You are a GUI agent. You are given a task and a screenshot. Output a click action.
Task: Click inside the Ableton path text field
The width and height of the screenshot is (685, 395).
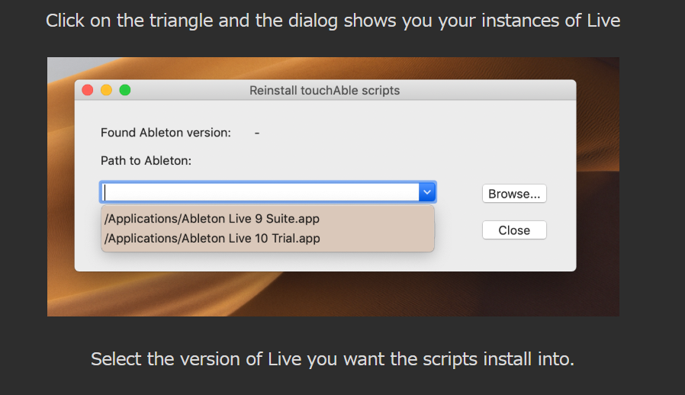click(259, 192)
